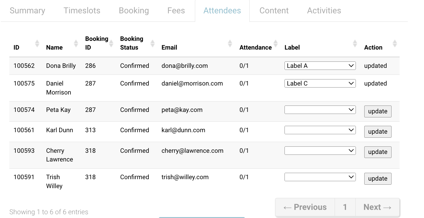Open label dropdown for Cherry Lawrence
The image size is (424, 218).
(320, 151)
